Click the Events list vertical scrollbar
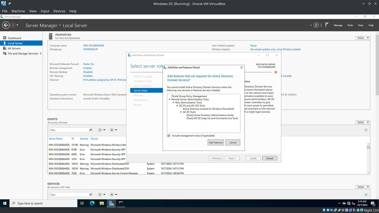This screenshot has width=379, height=213. tap(368, 158)
